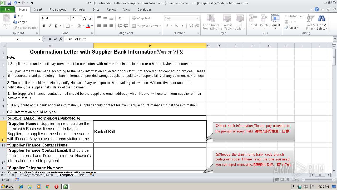The width and height of the screenshot is (337, 190).
Task: Open the File tab
Action: pyautogui.click(x=7, y=9)
